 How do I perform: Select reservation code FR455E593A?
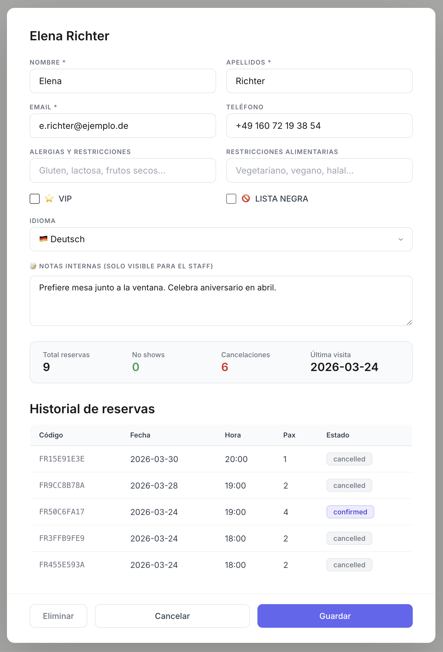pos(62,565)
